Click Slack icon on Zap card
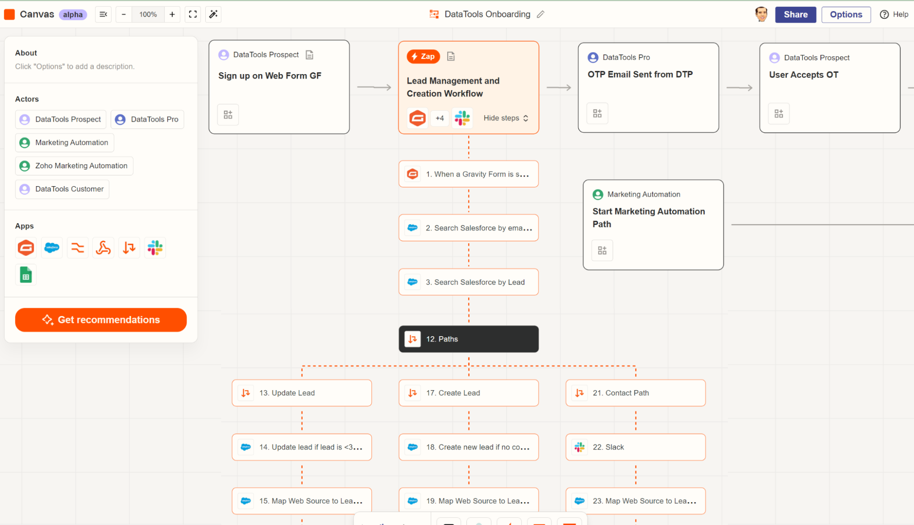Screen dimensions: 914x525 (462, 118)
